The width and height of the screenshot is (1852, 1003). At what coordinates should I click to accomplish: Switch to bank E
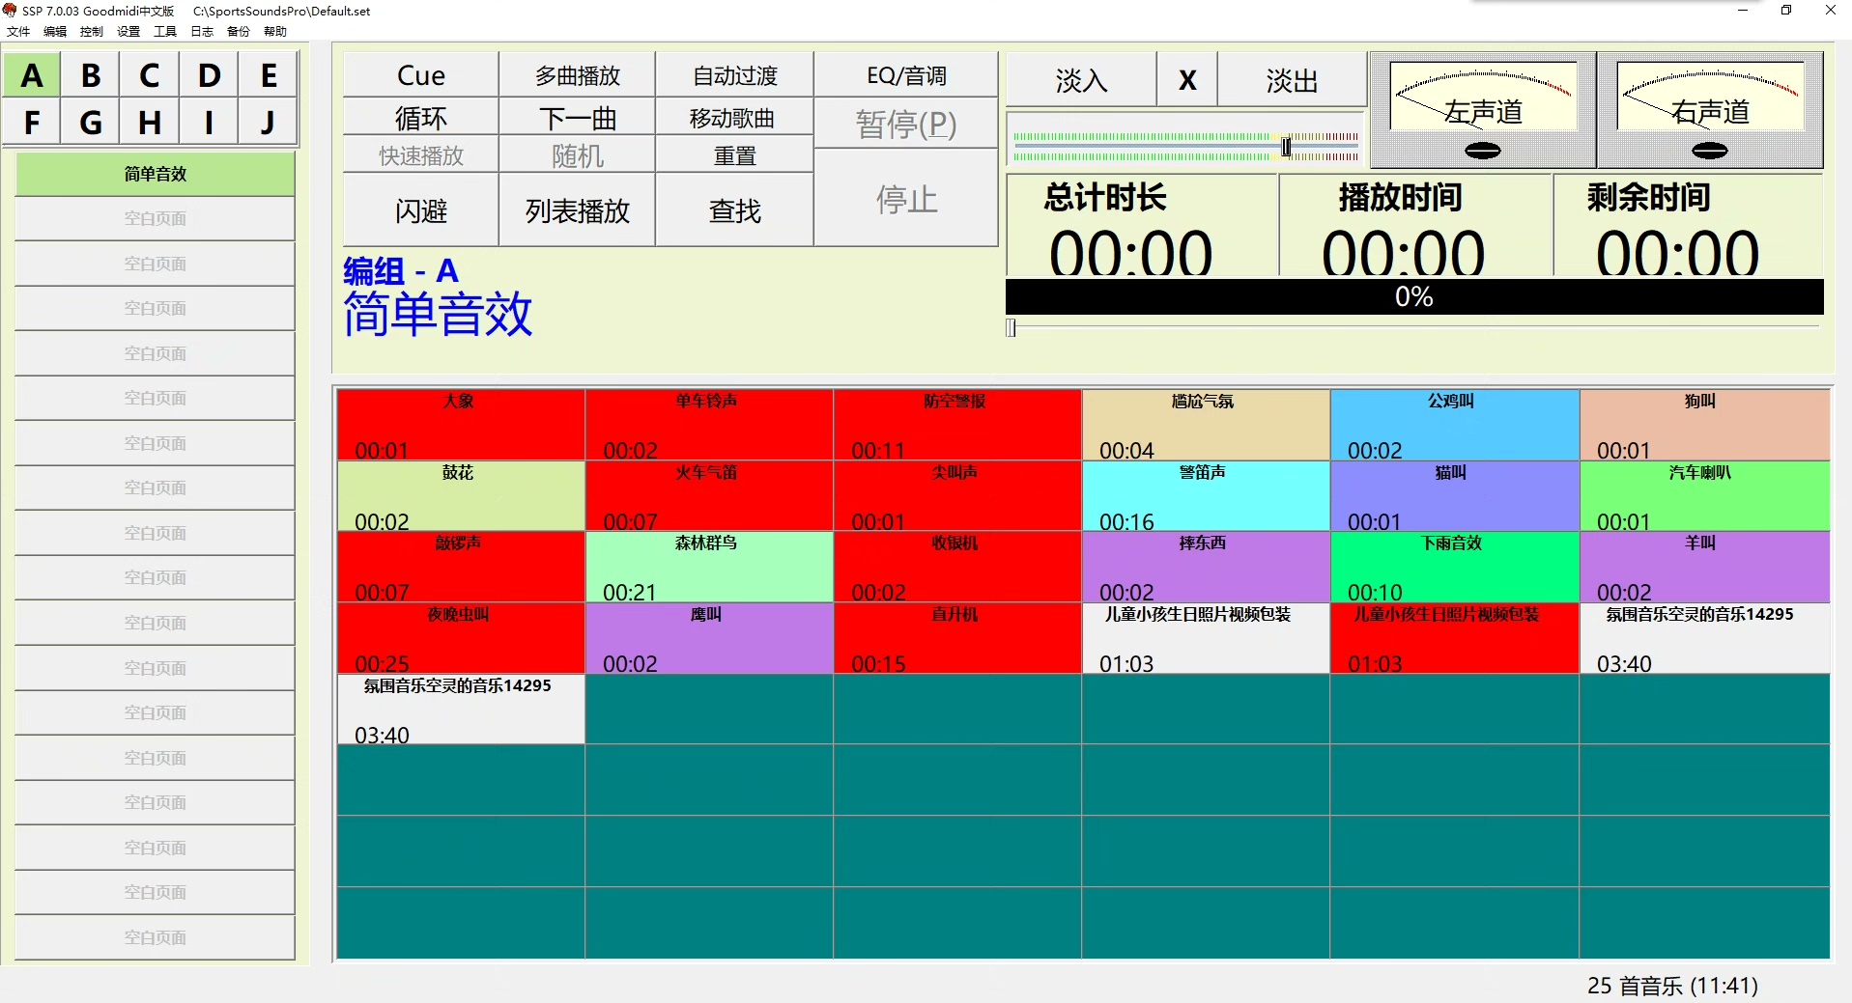coord(269,75)
